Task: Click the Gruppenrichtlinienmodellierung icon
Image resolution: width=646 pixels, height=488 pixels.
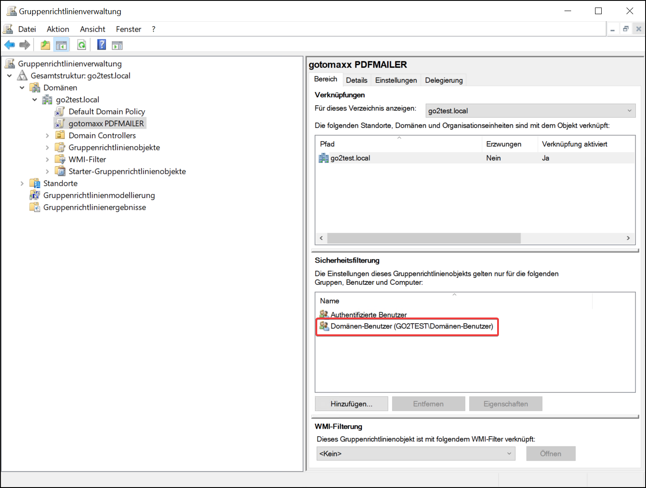Action: point(35,195)
